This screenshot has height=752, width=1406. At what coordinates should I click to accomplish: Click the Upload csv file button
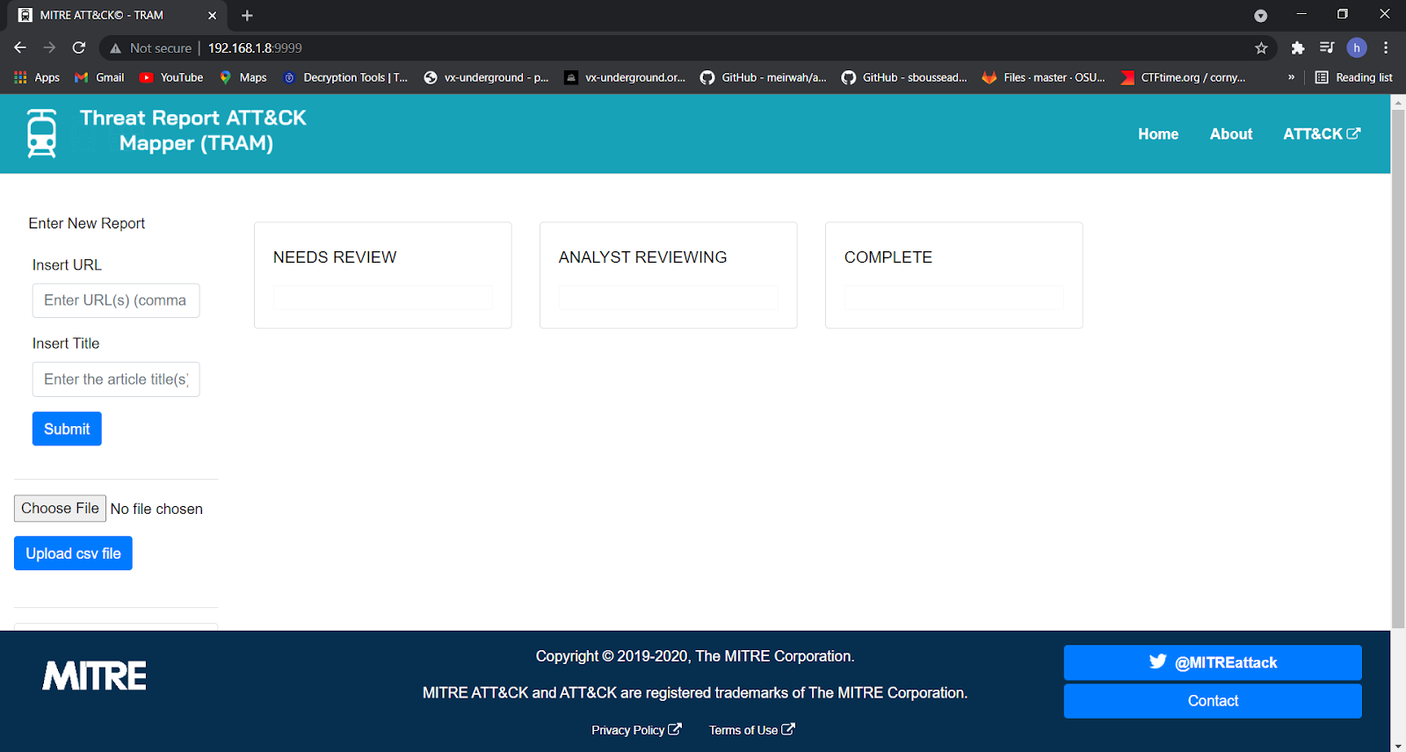click(73, 553)
